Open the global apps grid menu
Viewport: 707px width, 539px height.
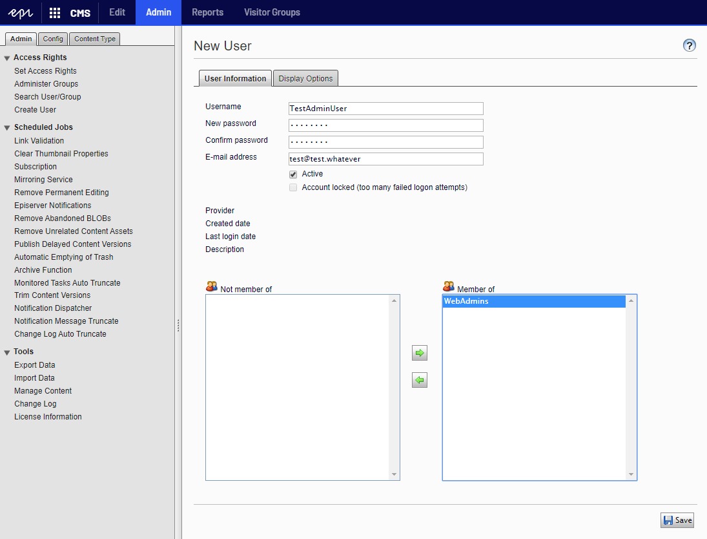(x=55, y=12)
